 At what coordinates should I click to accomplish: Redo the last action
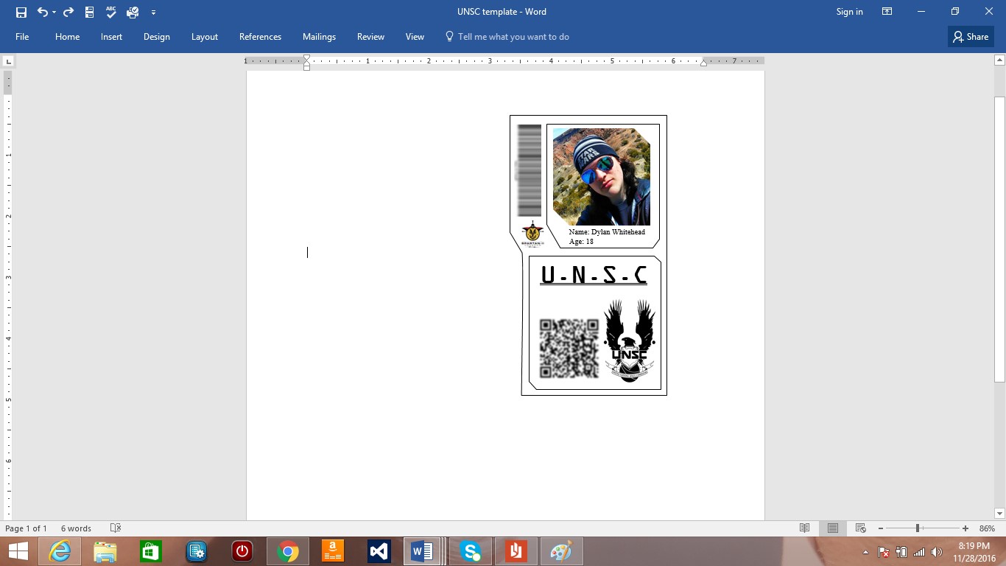click(x=68, y=12)
